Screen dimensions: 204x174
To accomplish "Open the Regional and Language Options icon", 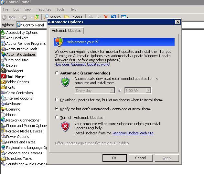I will (3, 148).
